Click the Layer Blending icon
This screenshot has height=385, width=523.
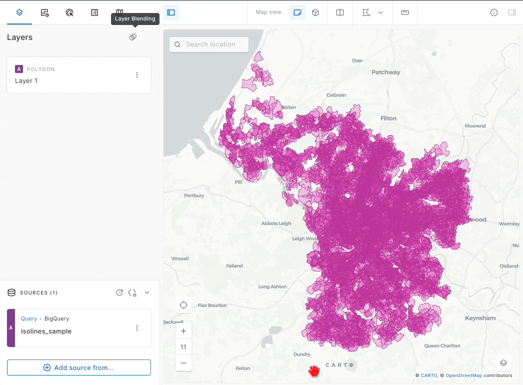pos(132,37)
